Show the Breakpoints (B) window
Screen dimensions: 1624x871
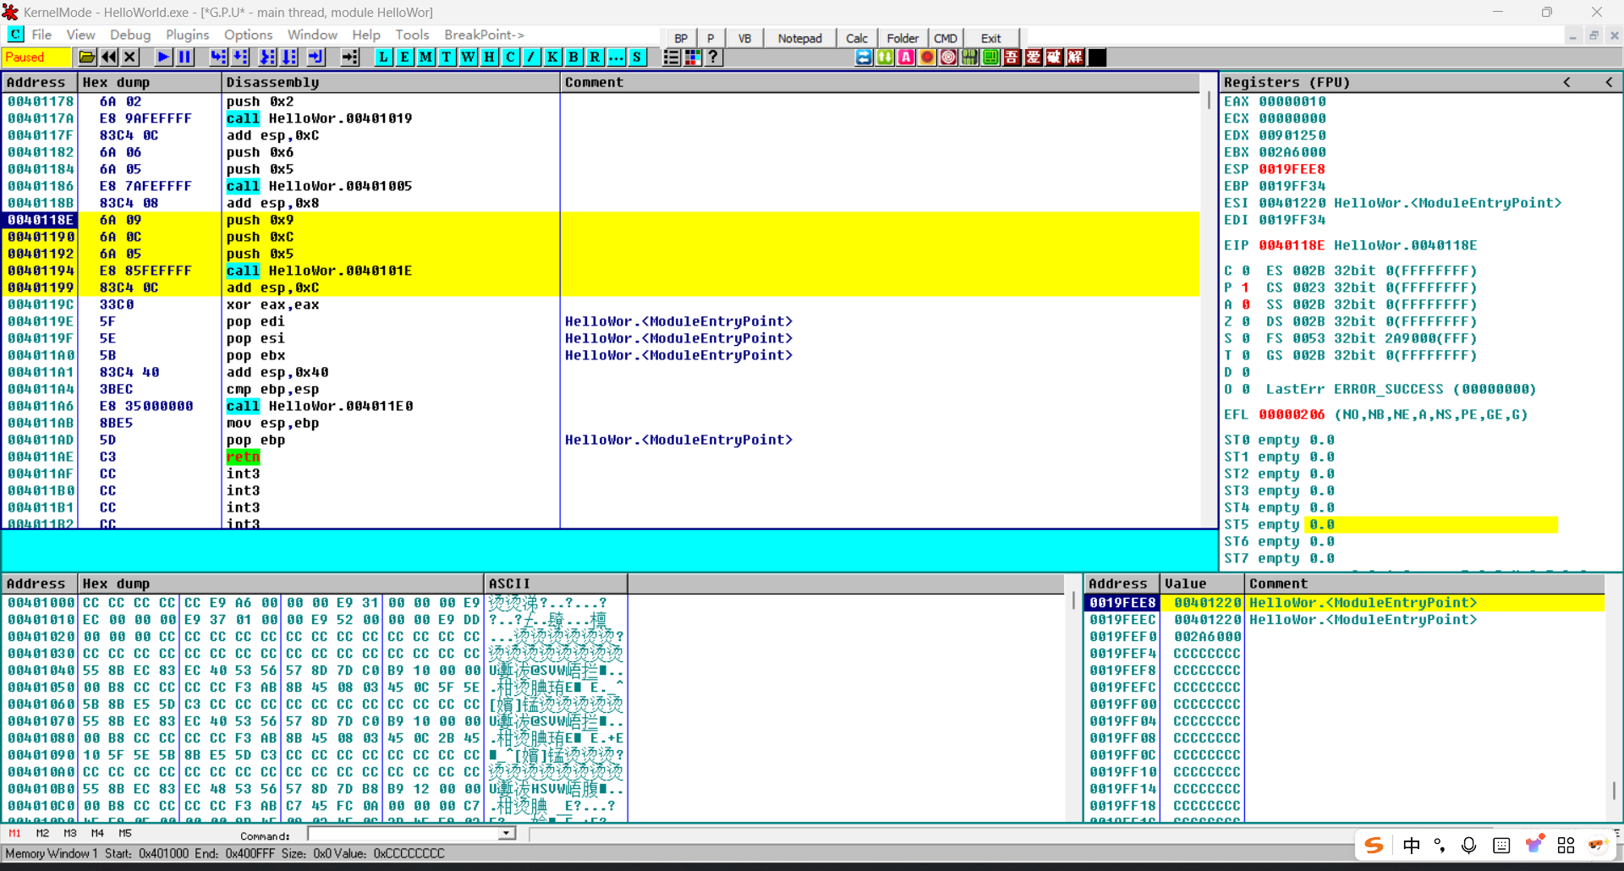(573, 58)
